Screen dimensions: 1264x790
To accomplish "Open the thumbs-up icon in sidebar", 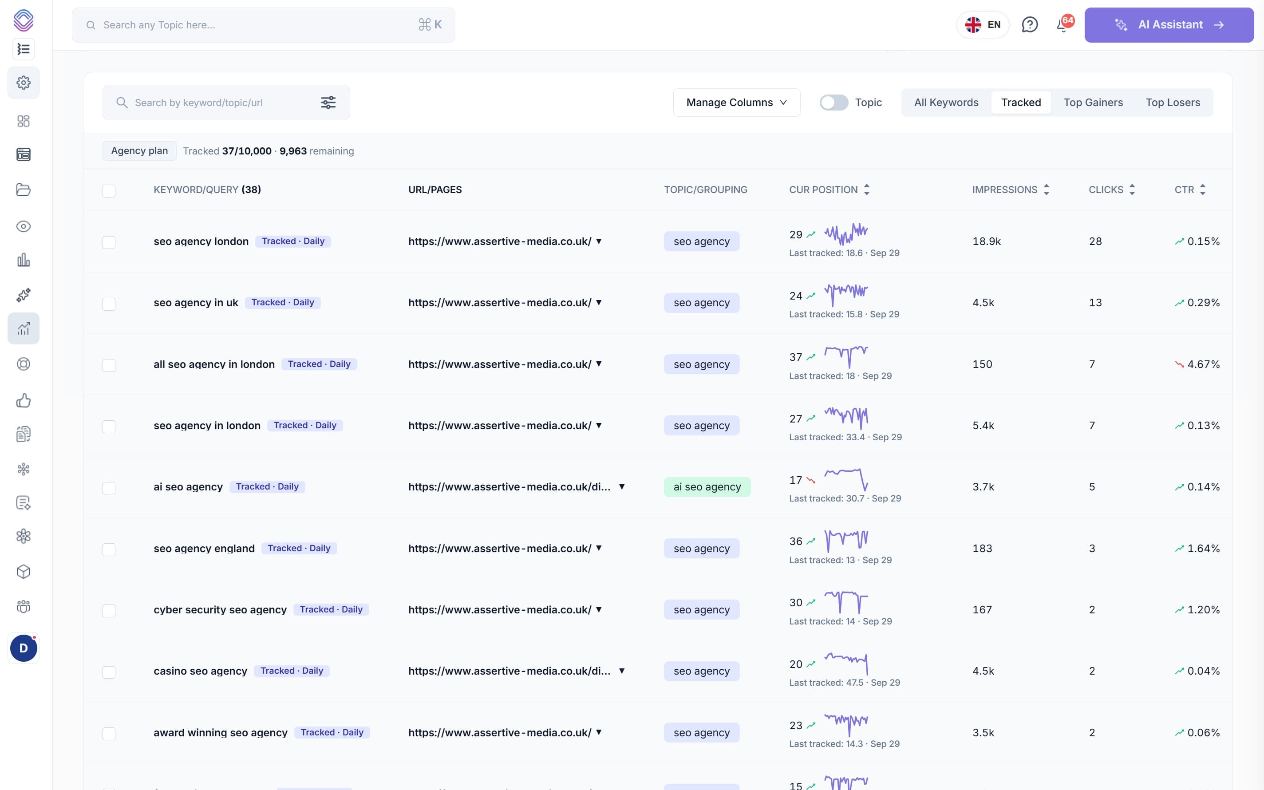I will 24,400.
